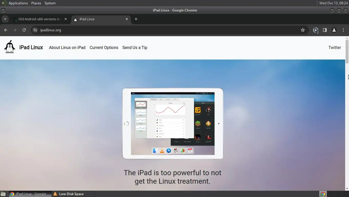Select the iPad Linux tab
349x197 pixels.
click(101, 19)
